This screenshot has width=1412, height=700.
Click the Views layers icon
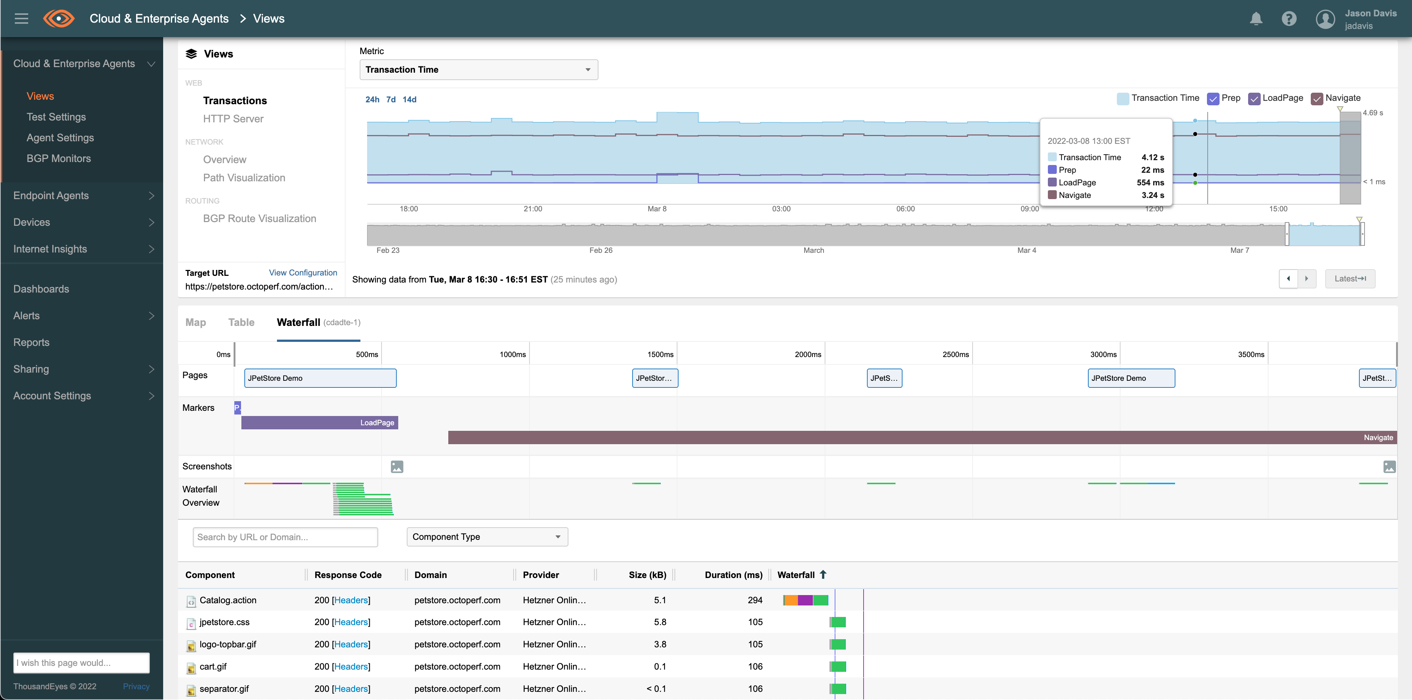coord(191,54)
